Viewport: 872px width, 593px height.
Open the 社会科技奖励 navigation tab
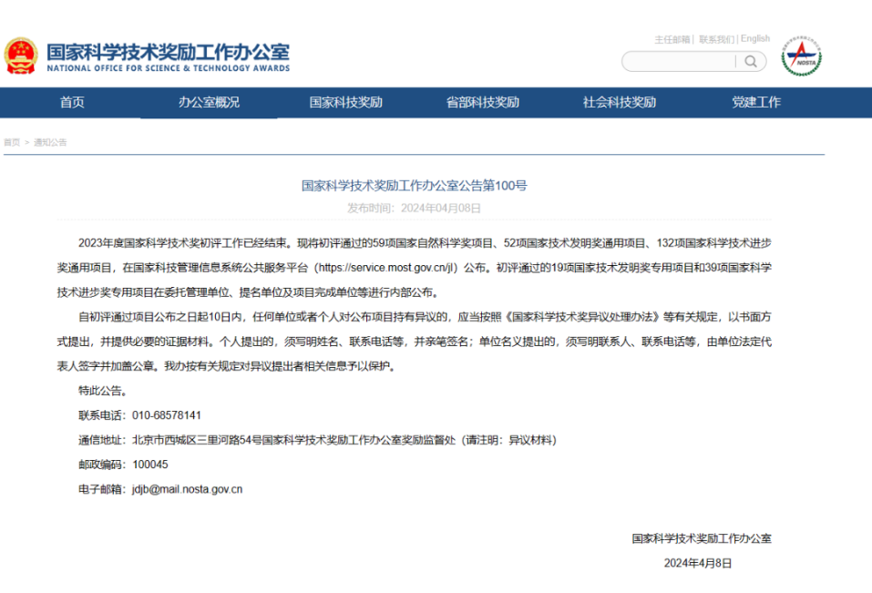(x=620, y=102)
